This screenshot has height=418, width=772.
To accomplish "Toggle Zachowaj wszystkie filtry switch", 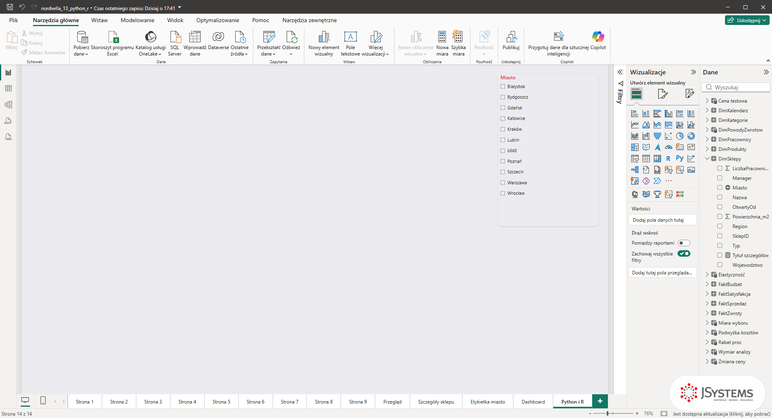I will click(x=684, y=253).
